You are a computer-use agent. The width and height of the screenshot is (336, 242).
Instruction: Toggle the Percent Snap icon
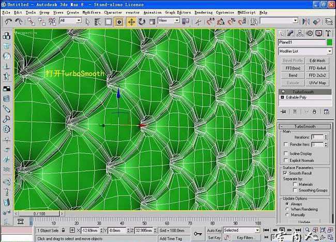232,22
